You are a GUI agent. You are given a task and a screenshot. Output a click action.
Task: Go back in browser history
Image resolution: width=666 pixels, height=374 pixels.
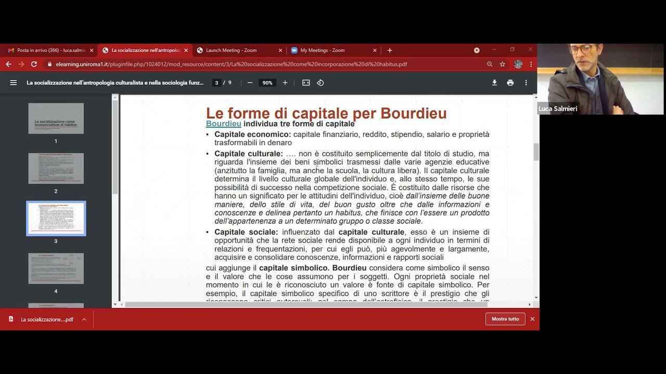click(8, 64)
